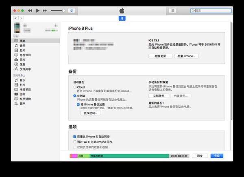Click the 备份 section heading
Viewport: 244px width, 177px height.
point(72,71)
